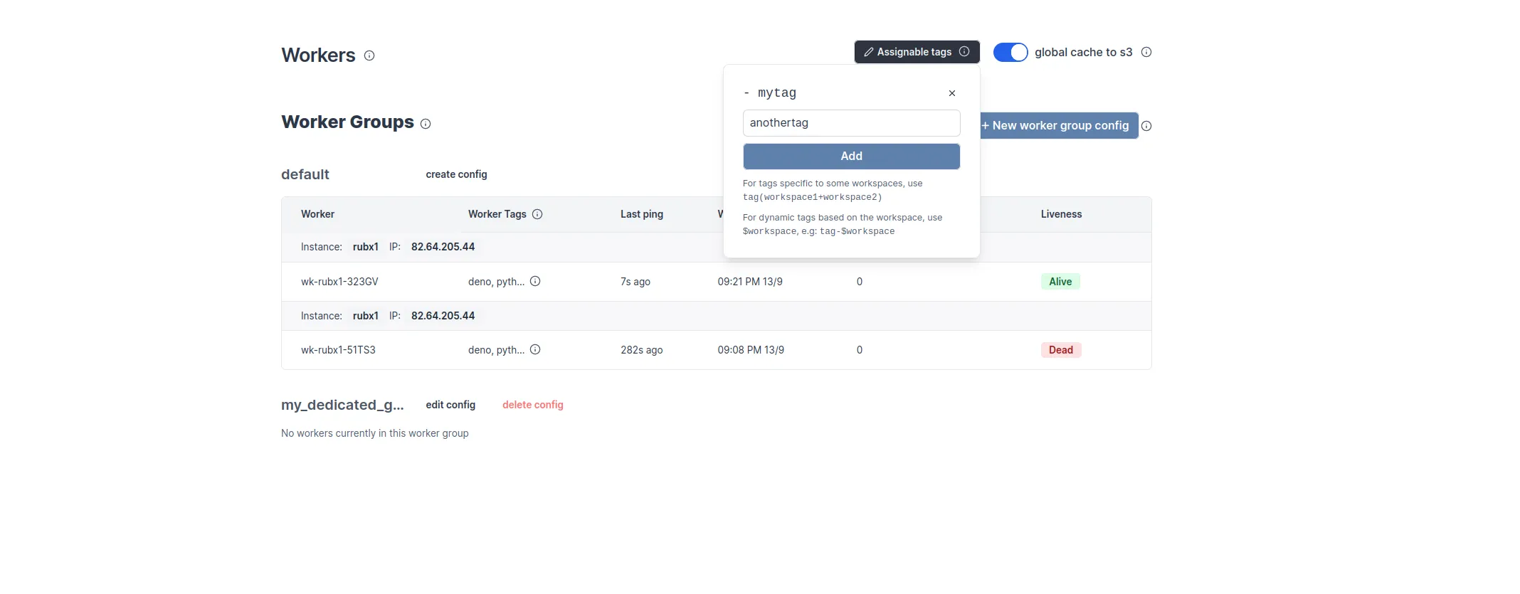Screen dimensions: 1520x594
Task: Click the Dead liveness badge
Action: tap(1060, 350)
